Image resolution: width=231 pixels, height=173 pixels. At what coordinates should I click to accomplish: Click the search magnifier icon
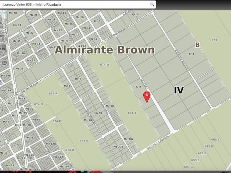point(152,4)
